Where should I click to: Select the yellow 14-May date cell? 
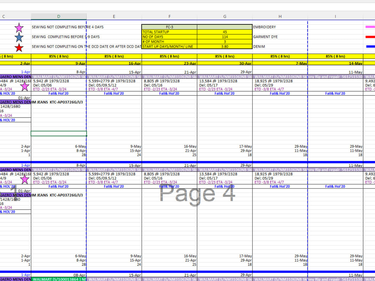click(x=335, y=63)
